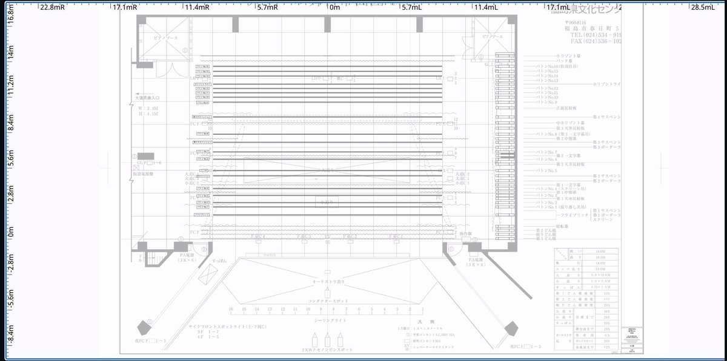The image size is (727, 361).
Task: Select the 仮設電源盤 label
Action: (143, 174)
